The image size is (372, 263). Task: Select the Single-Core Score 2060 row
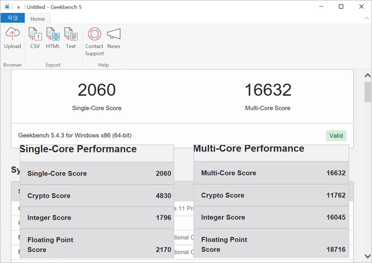coord(97,173)
